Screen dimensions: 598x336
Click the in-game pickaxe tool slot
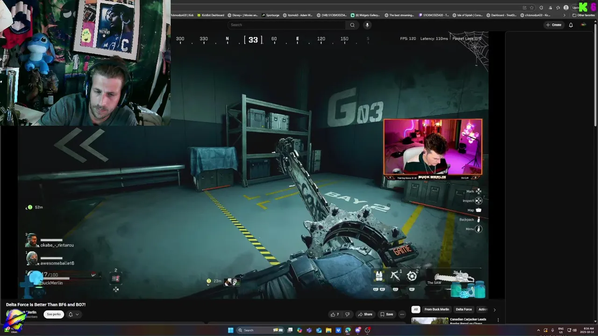click(x=395, y=276)
